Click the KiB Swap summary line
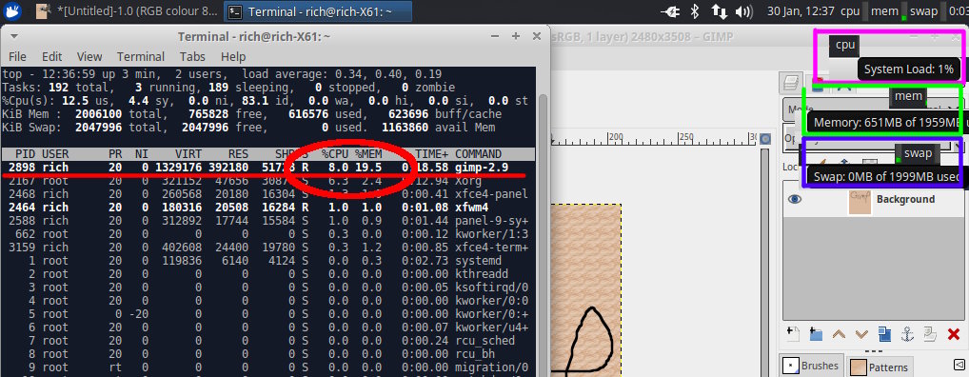 [249, 128]
